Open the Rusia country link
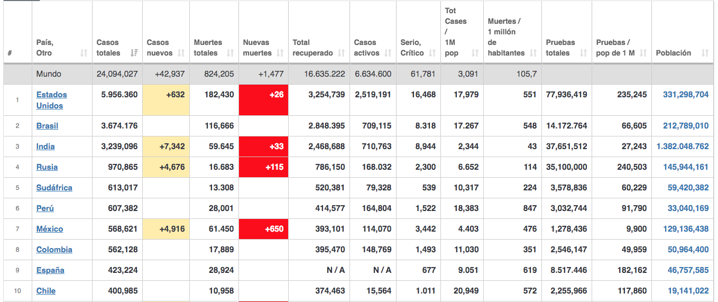This screenshot has height=302, width=718. tap(47, 167)
